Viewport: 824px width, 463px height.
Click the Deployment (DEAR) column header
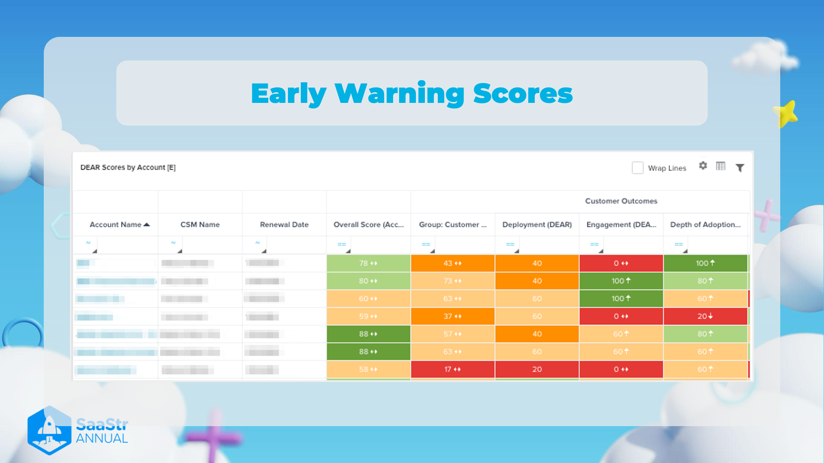537,225
